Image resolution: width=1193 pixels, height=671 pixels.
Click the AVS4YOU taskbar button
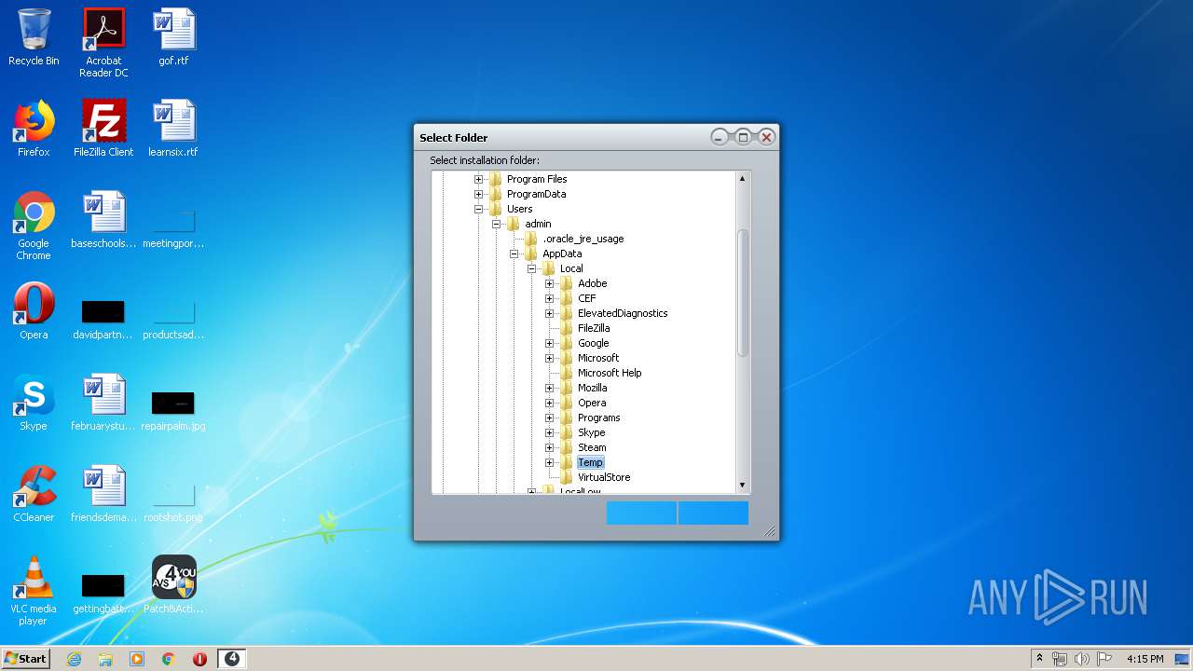point(232,659)
